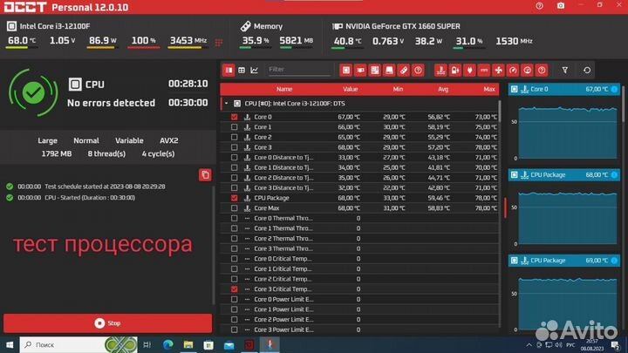Copy test log with red clipboard icon

(205, 175)
